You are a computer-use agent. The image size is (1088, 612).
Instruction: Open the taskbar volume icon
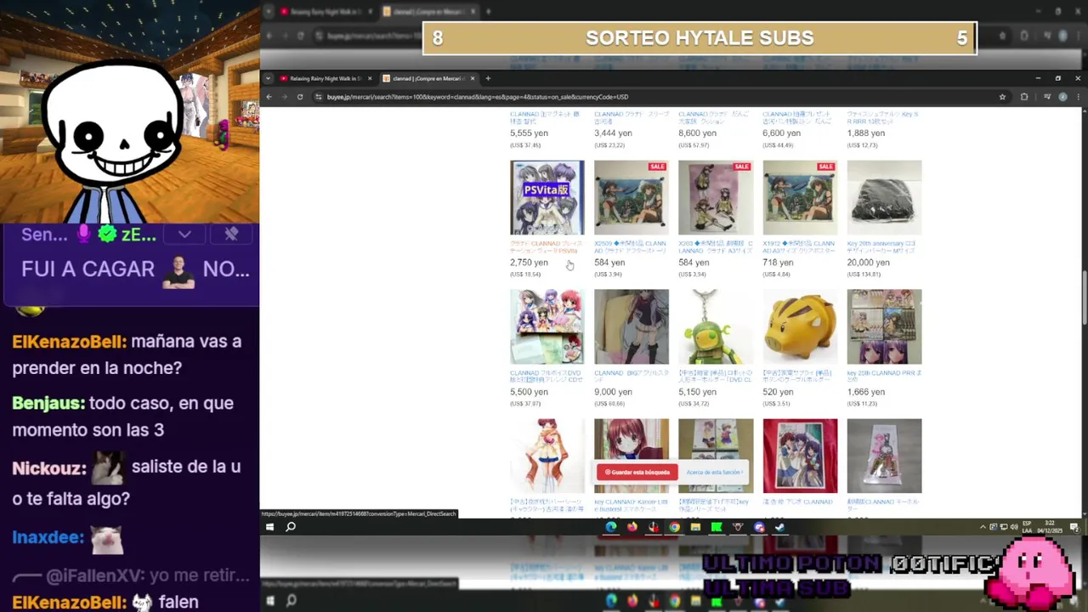click(x=1012, y=527)
